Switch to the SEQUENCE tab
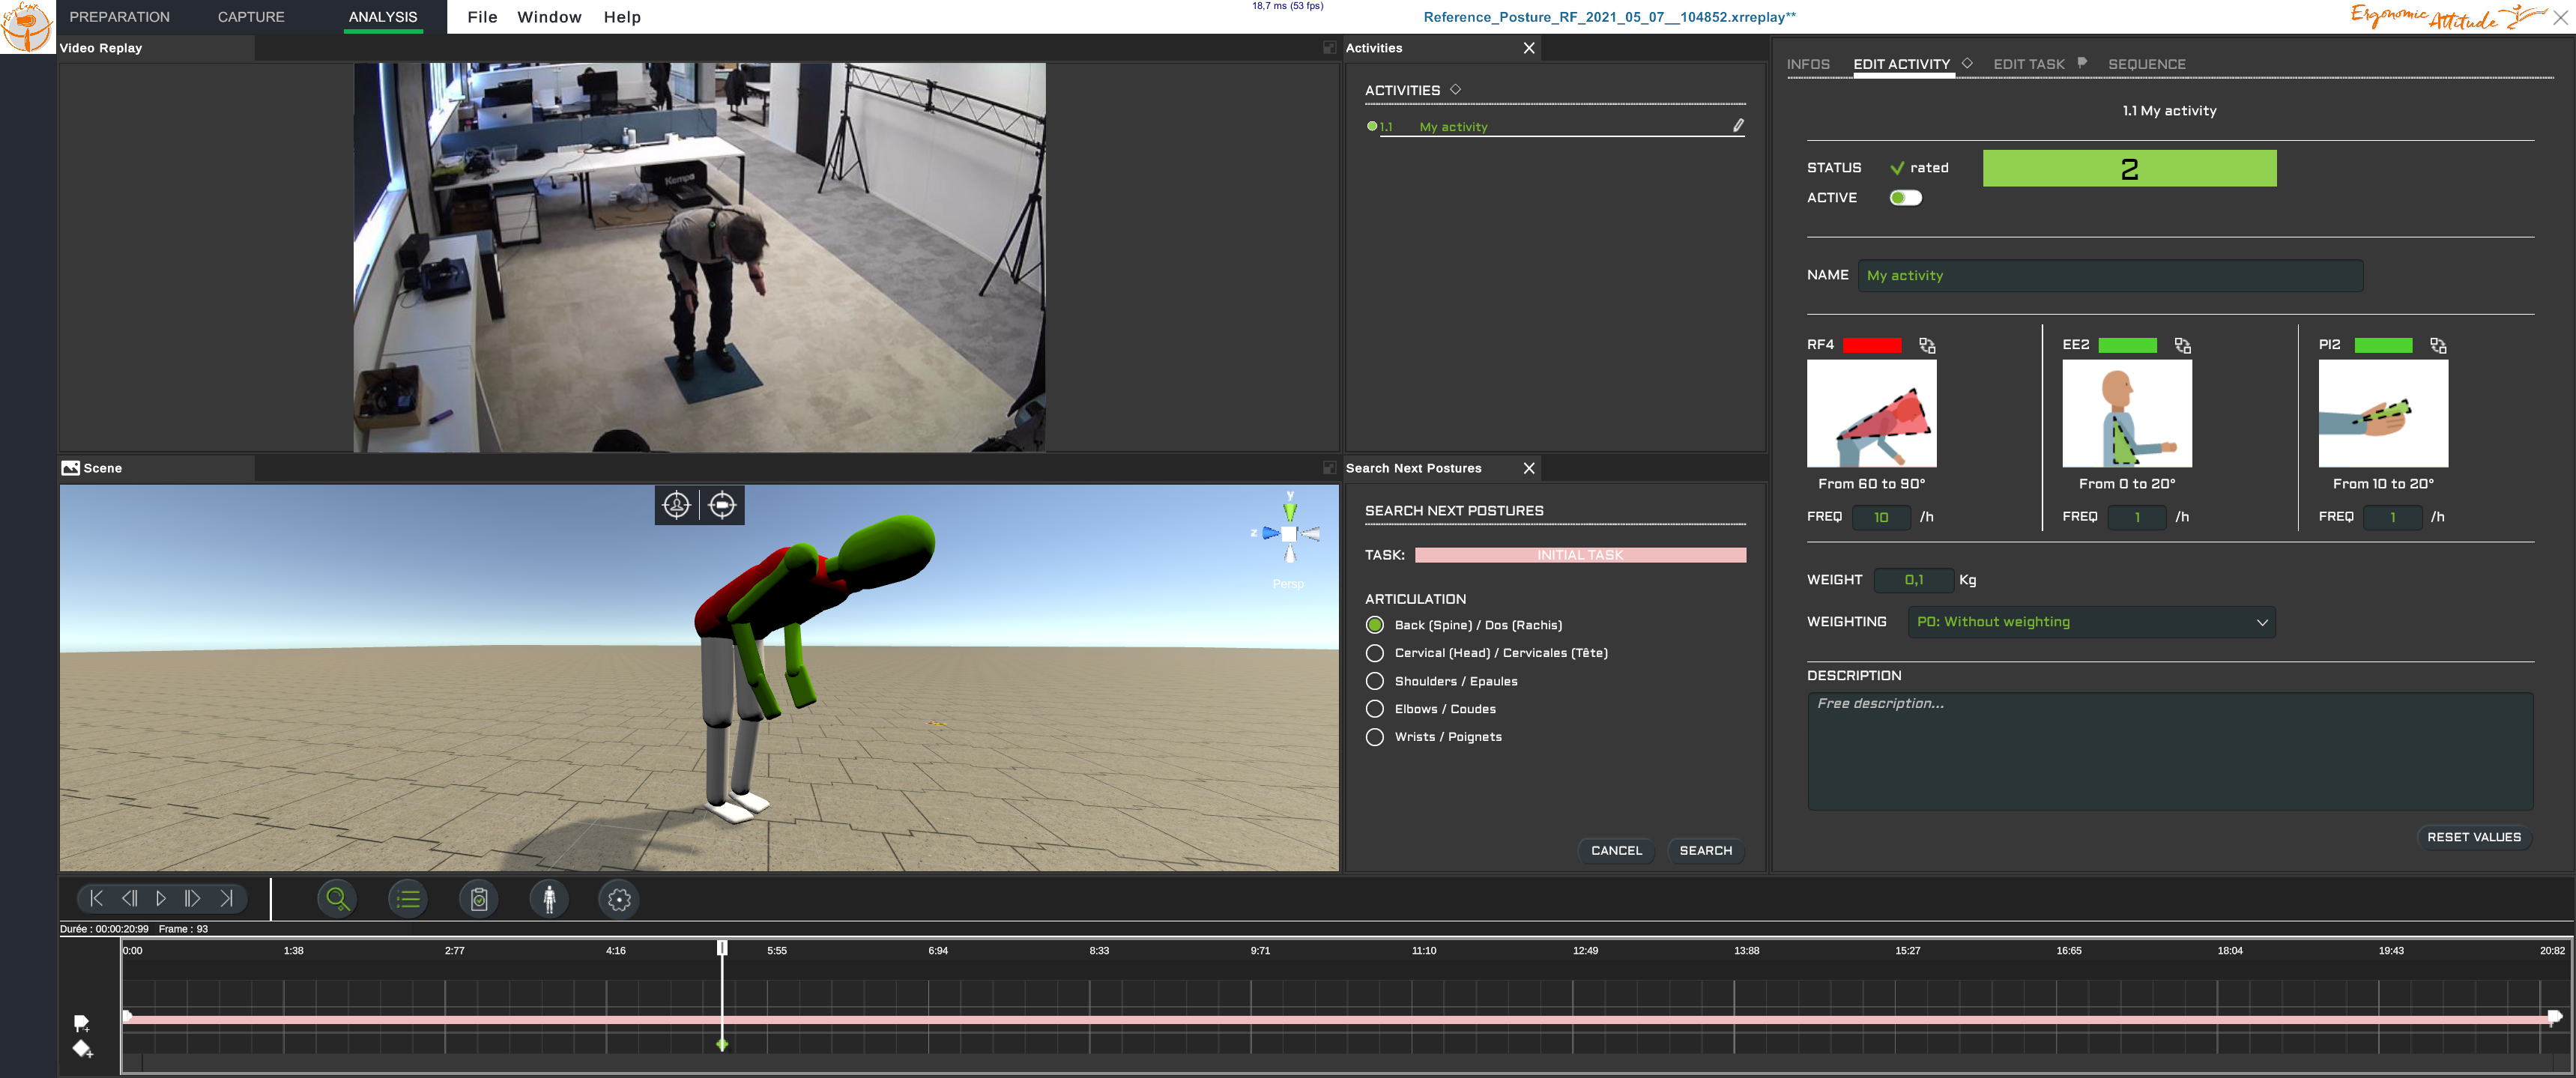Viewport: 2576px width, 1078px height. click(x=2147, y=64)
